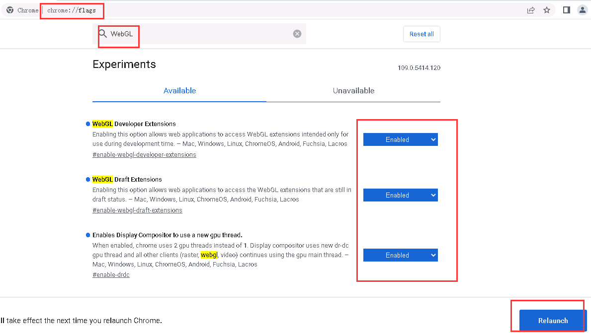Switch to the Available tab
591x333 pixels.
pyautogui.click(x=179, y=91)
